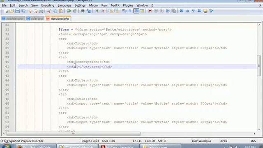263x148 pixels.
Task: Open the Encoding menu
Action: pos(48,5)
